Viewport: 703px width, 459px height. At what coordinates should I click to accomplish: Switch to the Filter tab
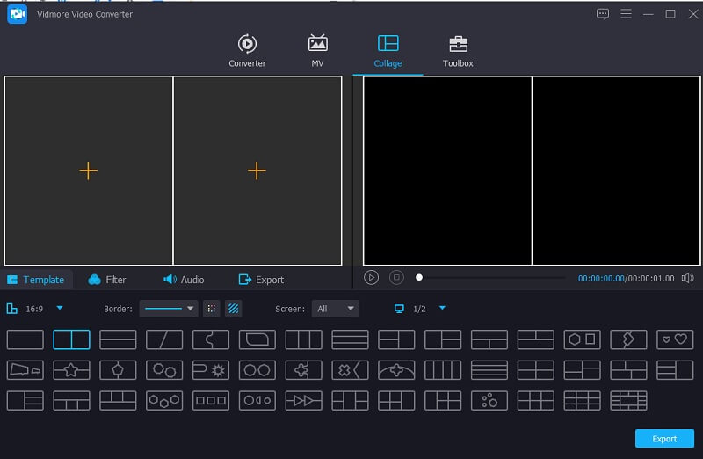coord(107,280)
